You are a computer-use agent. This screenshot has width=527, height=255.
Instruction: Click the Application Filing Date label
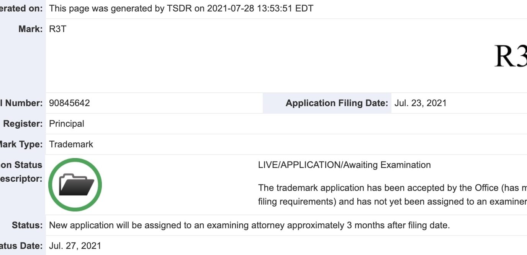(x=337, y=103)
